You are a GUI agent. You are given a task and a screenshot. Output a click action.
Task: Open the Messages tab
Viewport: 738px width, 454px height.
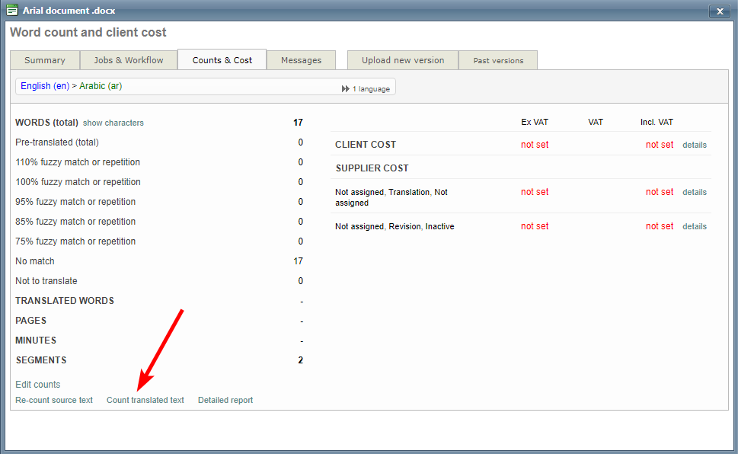pyautogui.click(x=301, y=60)
